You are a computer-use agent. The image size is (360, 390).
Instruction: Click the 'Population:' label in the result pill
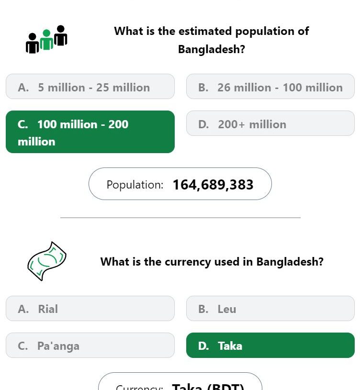135,185
